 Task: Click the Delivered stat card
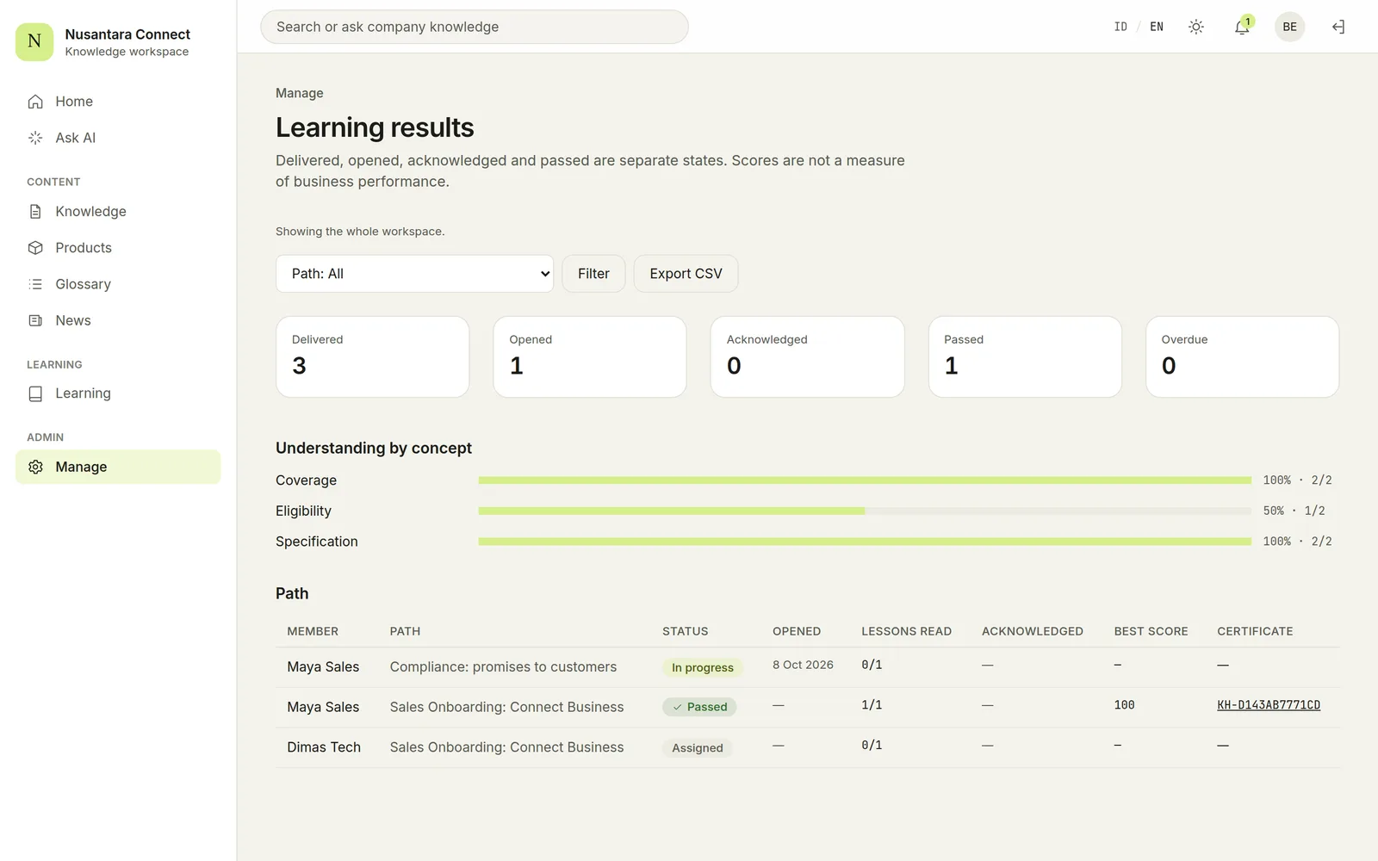click(373, 356)
